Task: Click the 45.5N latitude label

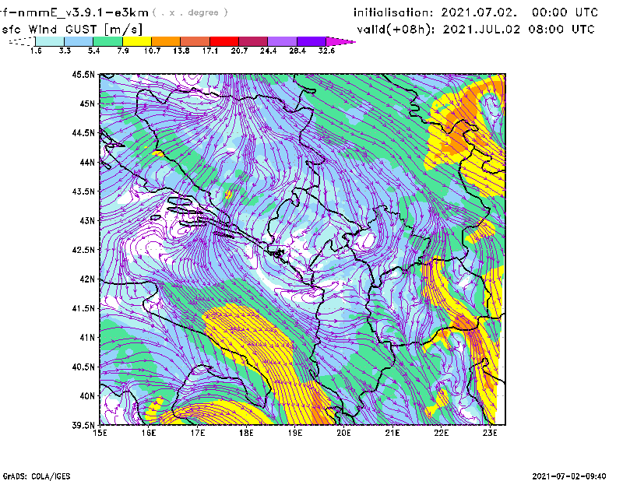Action: point(83,74)
